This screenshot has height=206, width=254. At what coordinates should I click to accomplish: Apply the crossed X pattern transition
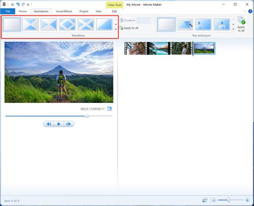(x=86, y=24)
